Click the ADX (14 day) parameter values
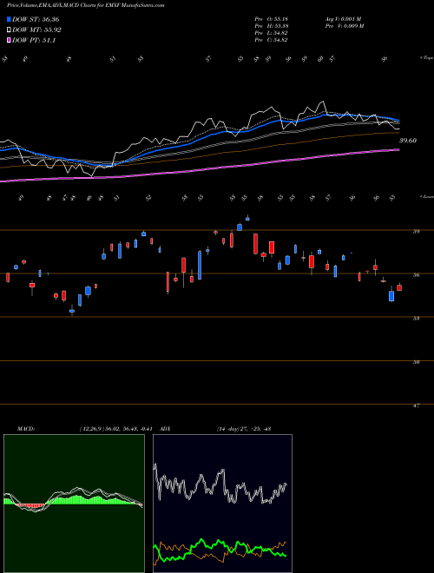Image resolution: width=434 pixels, height=573 pixels. pyautogui.click(x=244, y=429)
